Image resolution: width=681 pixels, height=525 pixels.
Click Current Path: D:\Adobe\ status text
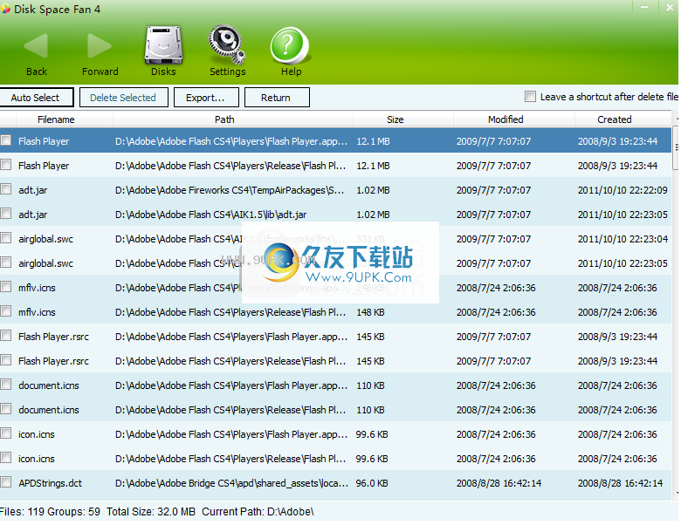click(258, 512)
